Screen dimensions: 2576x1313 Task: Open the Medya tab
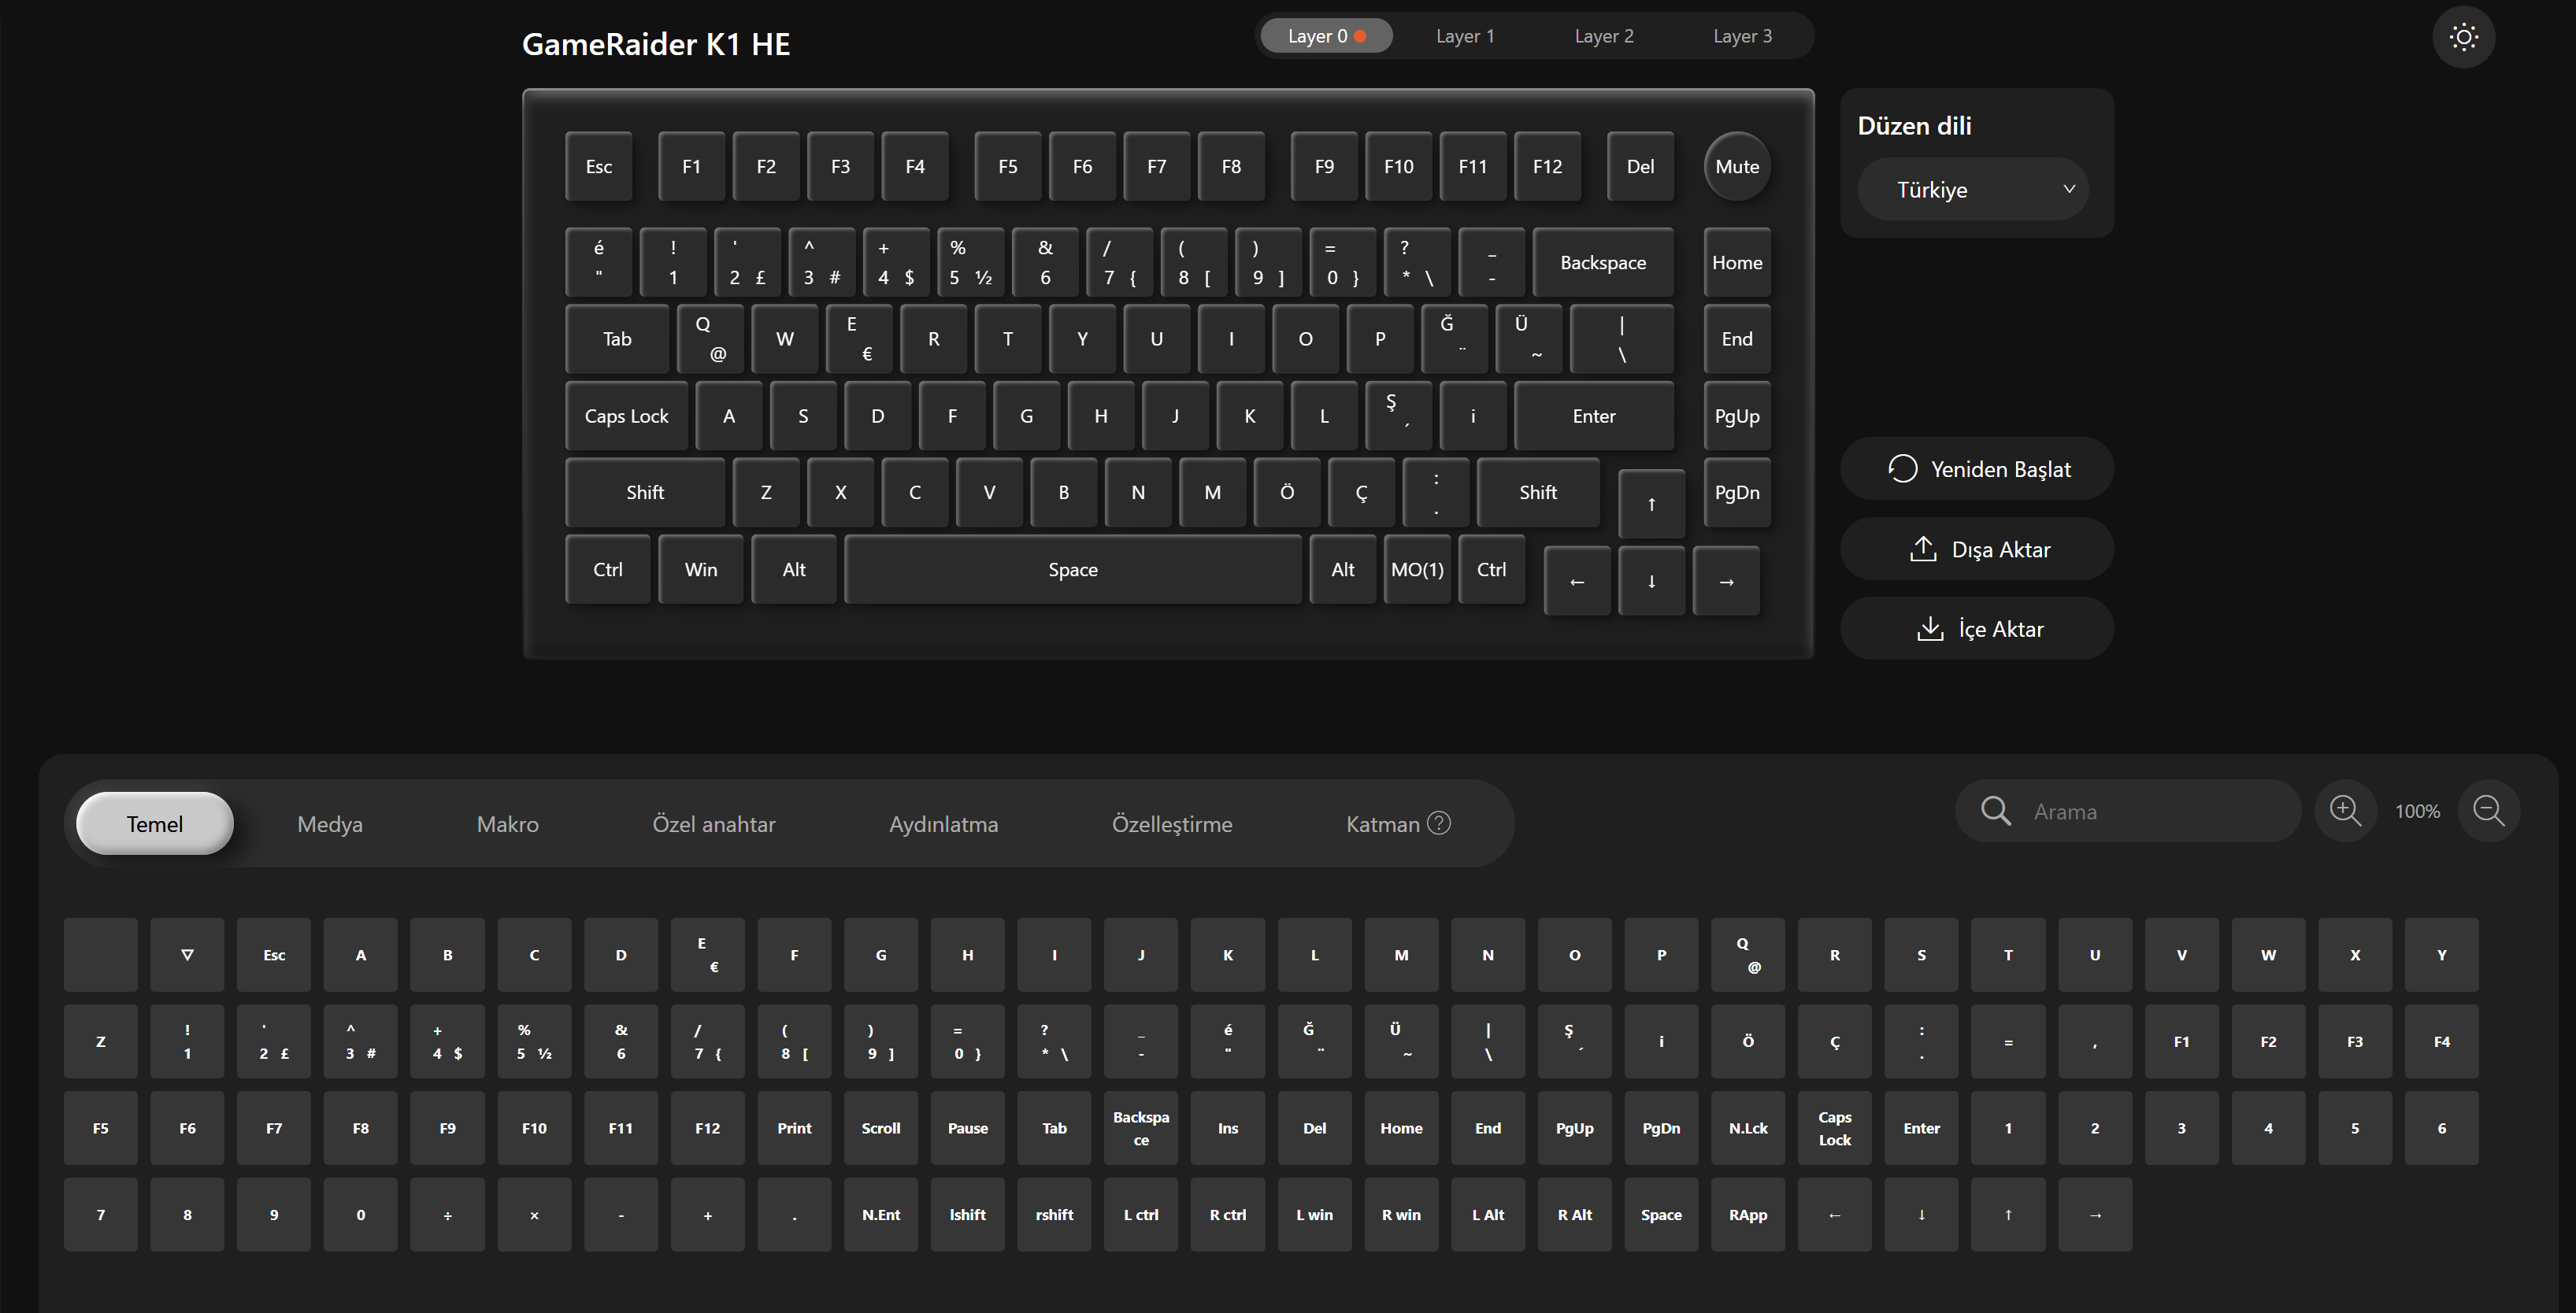coord(330,824)
